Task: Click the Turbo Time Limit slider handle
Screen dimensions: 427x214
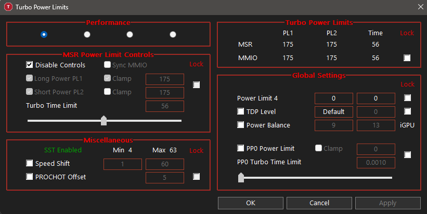Action: (103, 121)
